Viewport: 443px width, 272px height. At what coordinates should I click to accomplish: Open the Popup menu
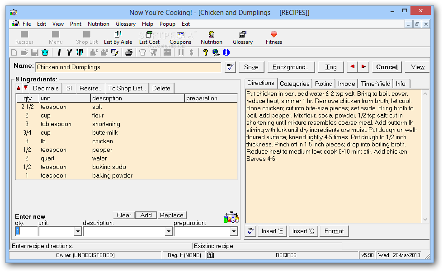tap(167, 24)
